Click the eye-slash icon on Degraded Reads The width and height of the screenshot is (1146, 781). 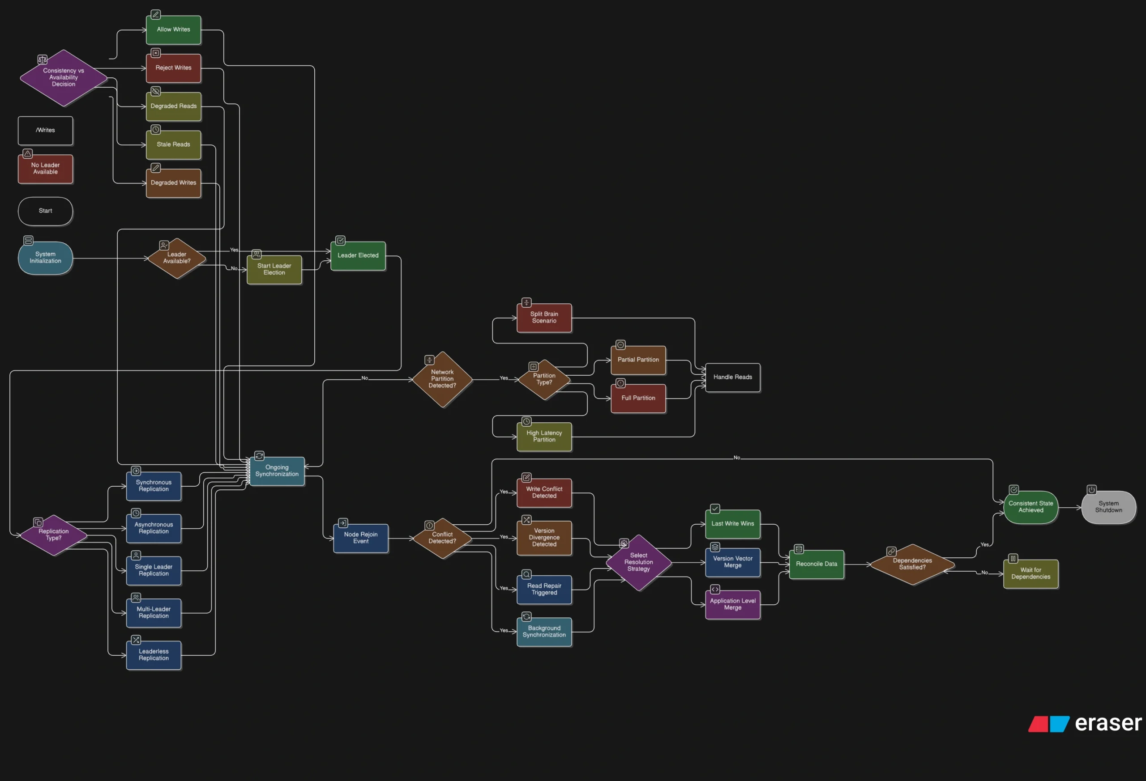155,91
